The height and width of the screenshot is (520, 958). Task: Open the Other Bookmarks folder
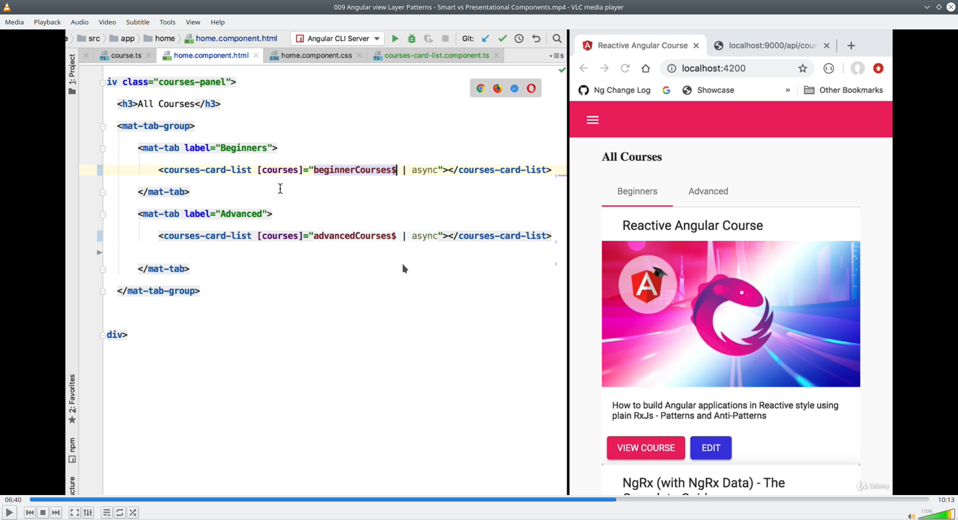tap(843, 90)
